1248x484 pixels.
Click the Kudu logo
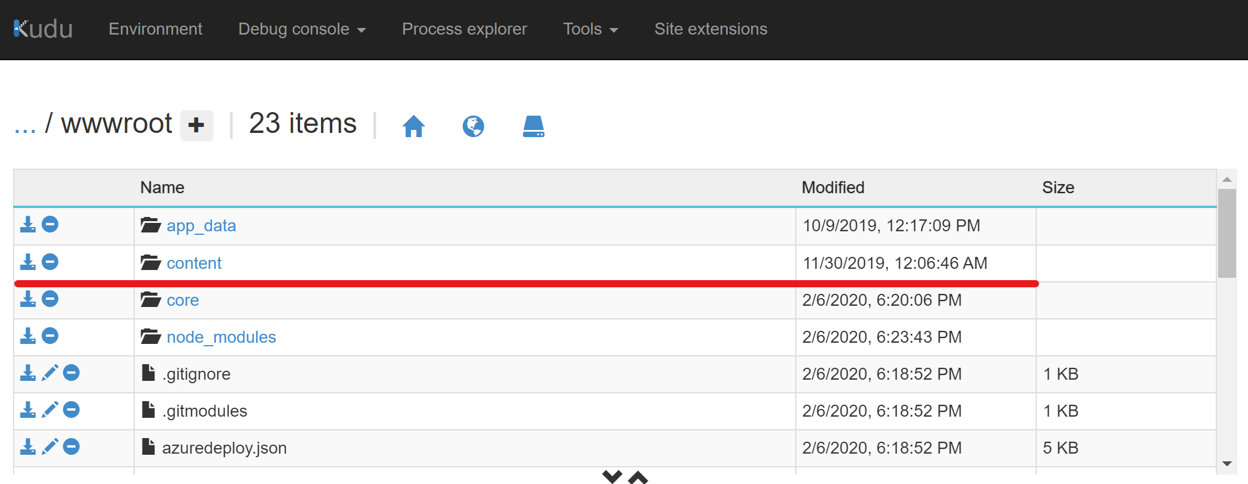click(43, 29)
